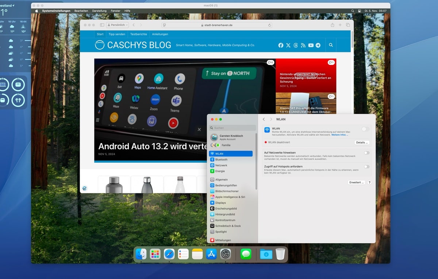Open the Fenster menu
The image size is (438, 279).
click(x=116, y=11)
